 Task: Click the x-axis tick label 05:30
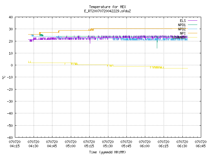click(108, 146)
